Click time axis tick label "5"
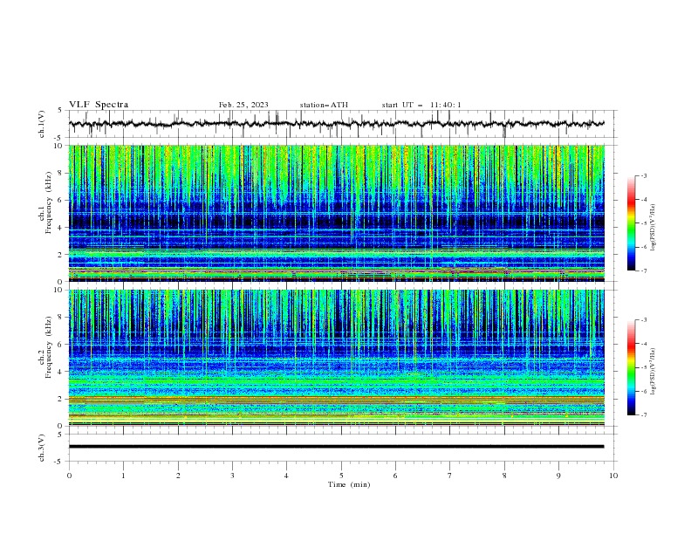The height and width of the screenshot is (534, 691). tap(341, 476)
